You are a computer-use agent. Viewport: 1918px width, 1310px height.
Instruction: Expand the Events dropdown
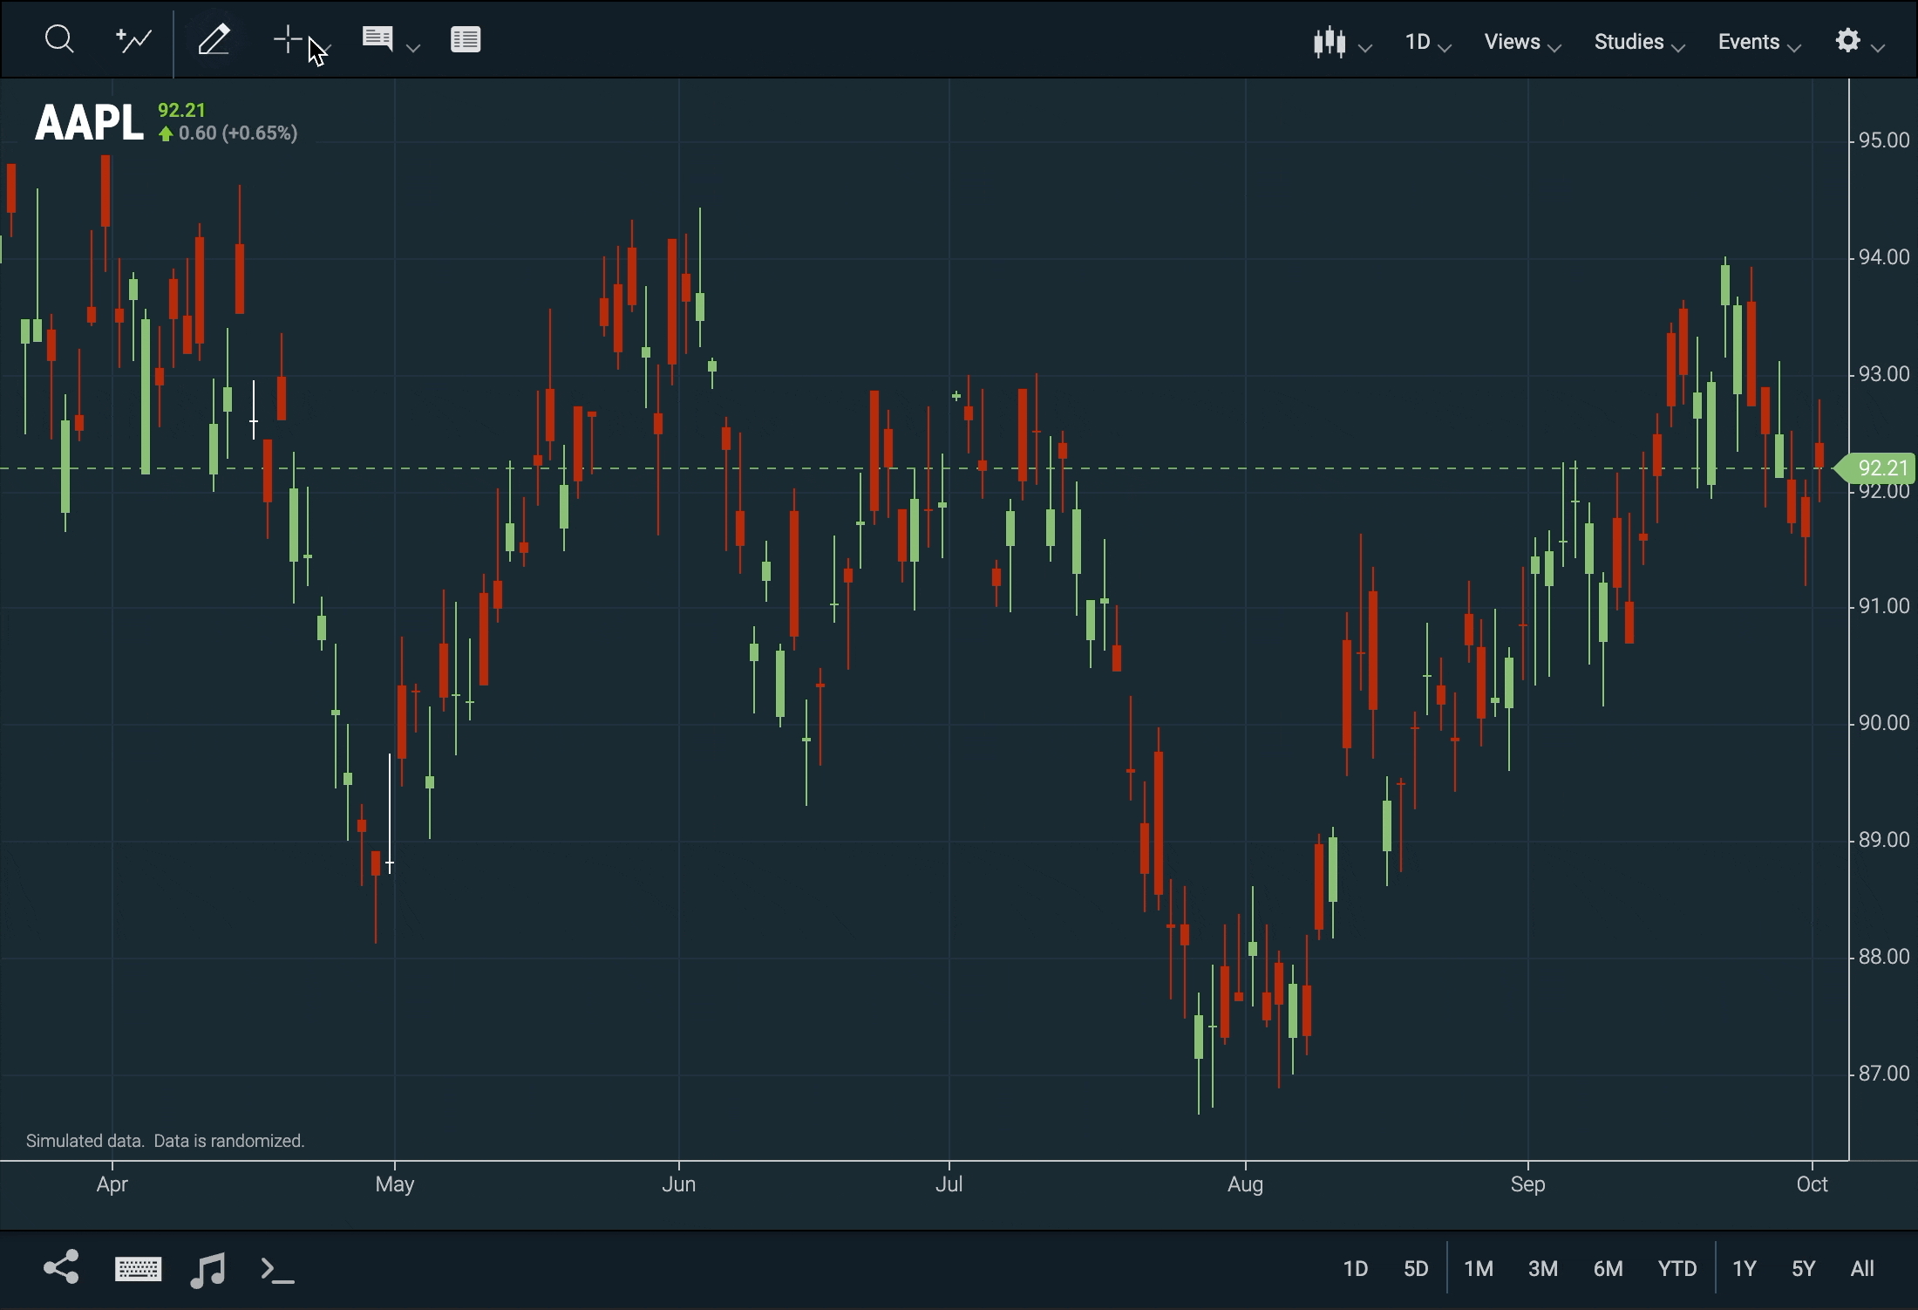pos(1758,42)
